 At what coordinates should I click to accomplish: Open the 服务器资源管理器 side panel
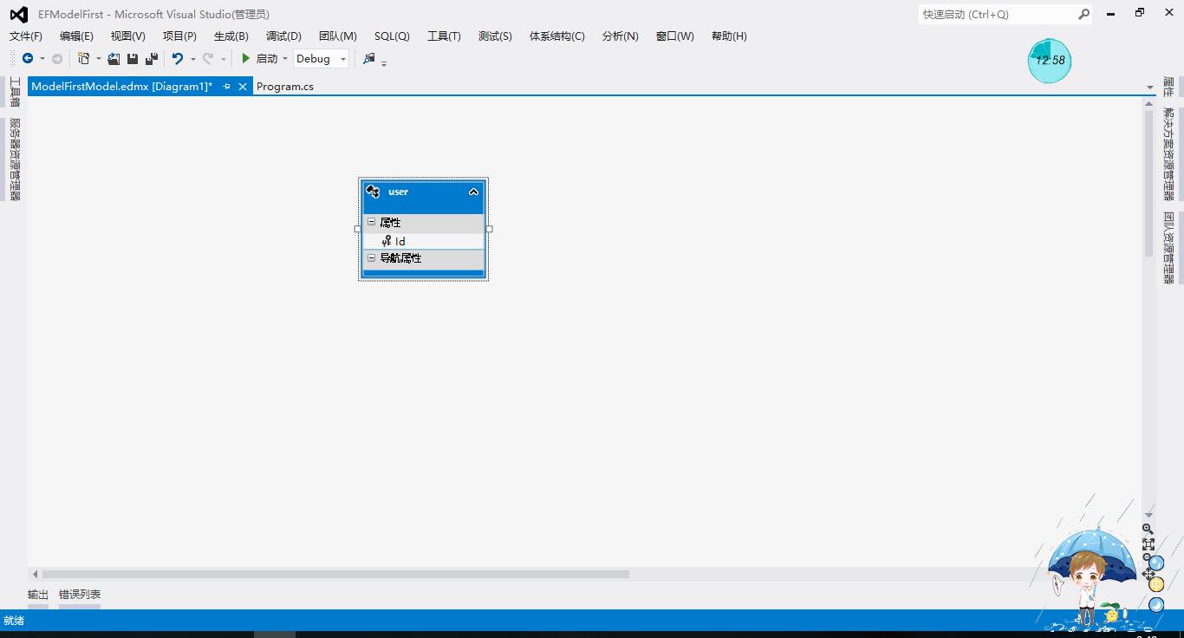coord(15,159)
